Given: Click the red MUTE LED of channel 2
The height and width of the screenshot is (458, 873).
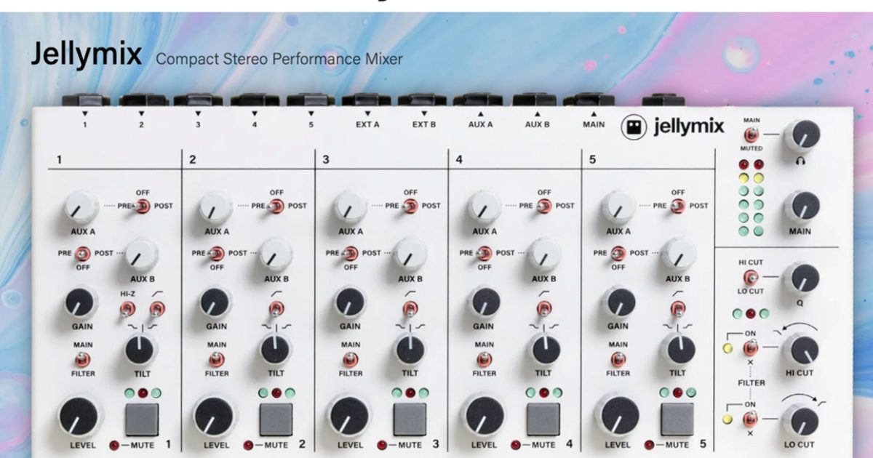Looking at the screenshot, I should pos(249,444).
